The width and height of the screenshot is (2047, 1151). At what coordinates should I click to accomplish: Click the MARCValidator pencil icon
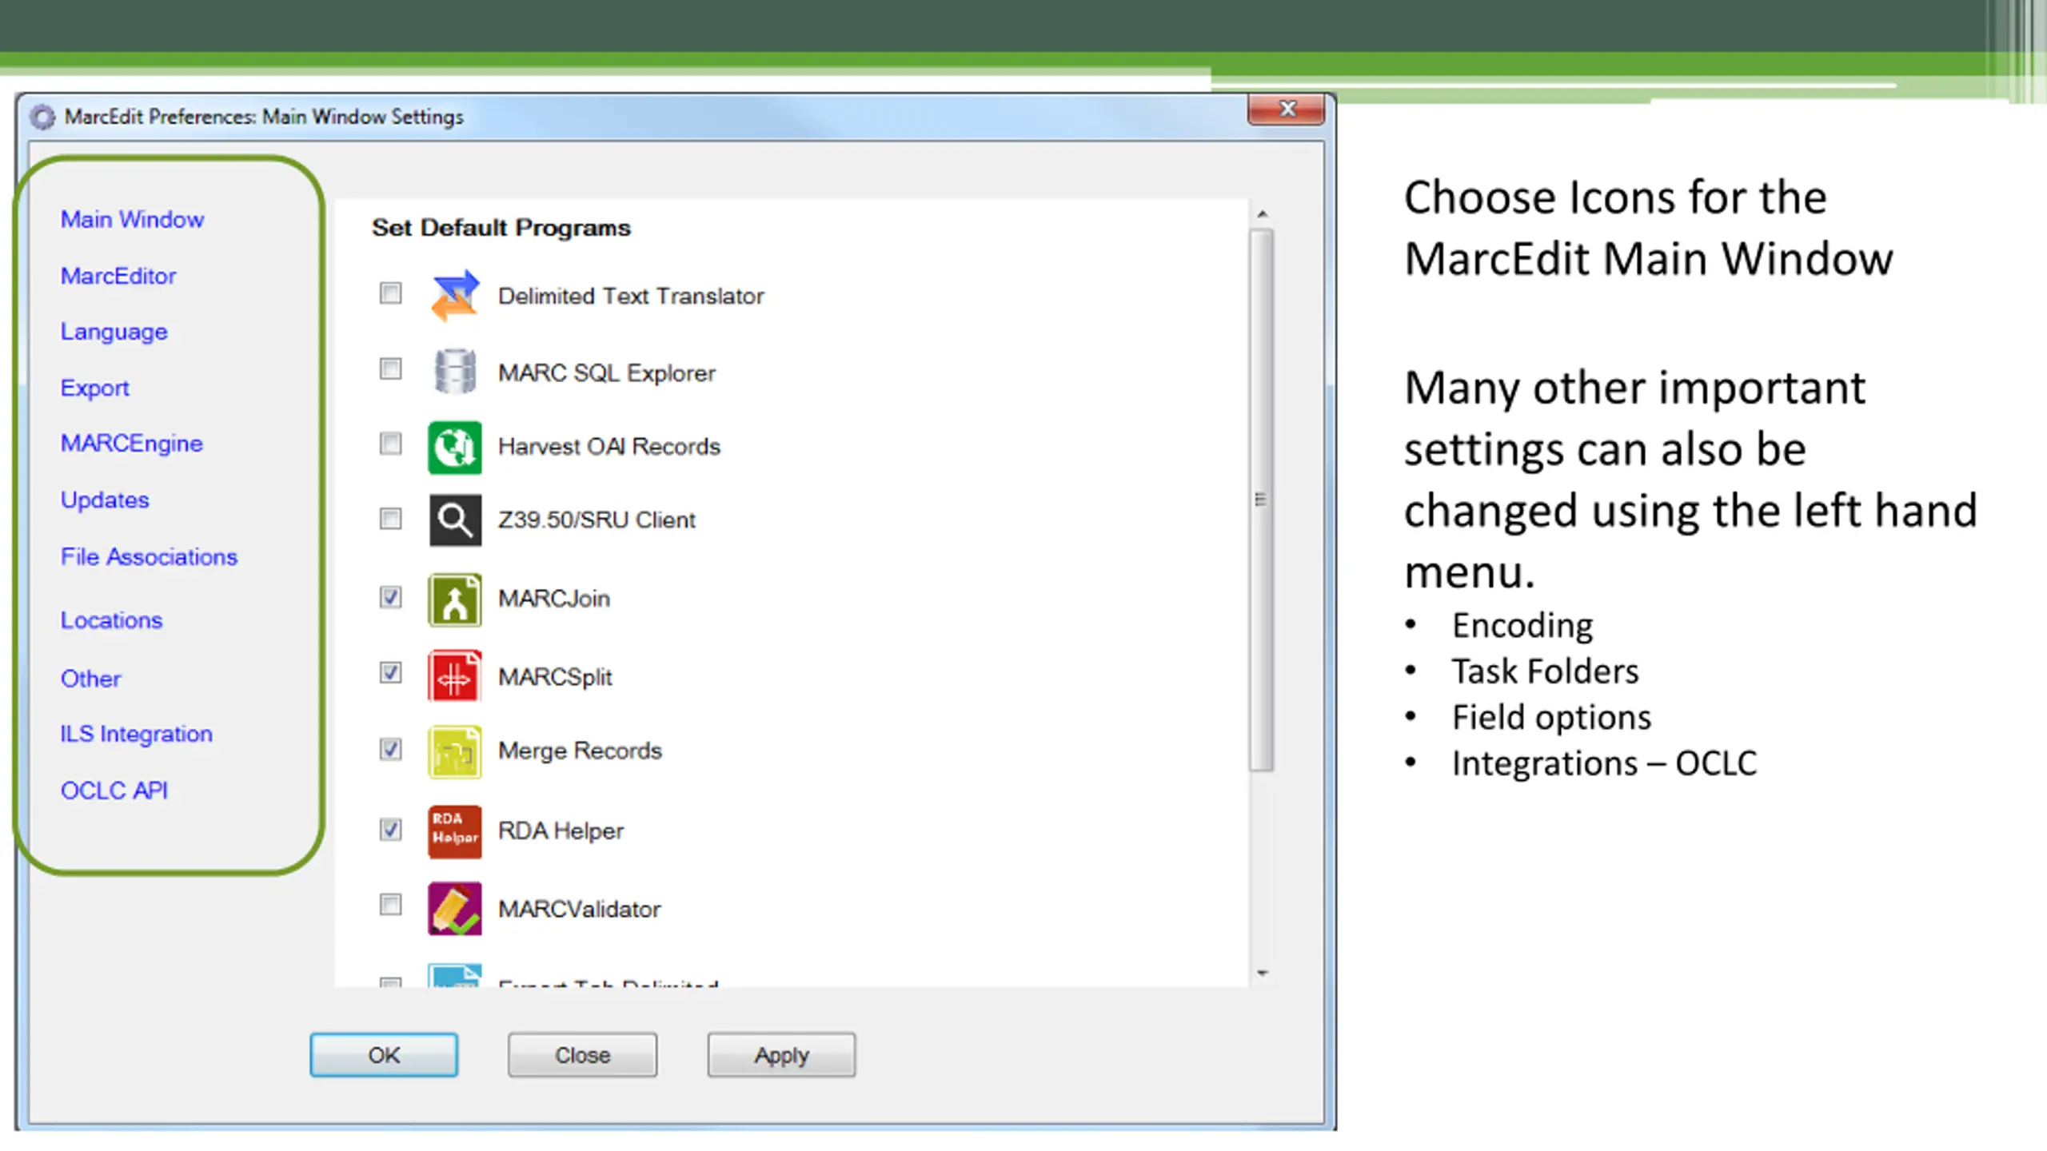coord(455,909)
